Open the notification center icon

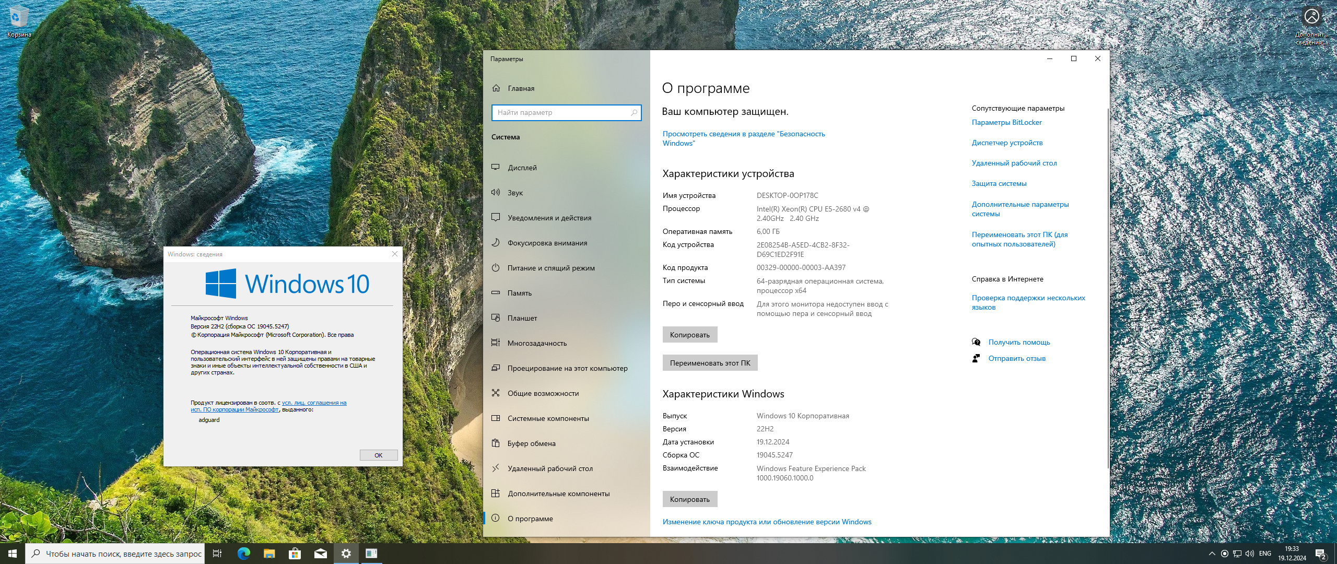(1320, 554)
